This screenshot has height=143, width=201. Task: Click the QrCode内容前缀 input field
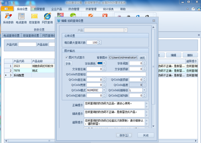click(116, 74)
